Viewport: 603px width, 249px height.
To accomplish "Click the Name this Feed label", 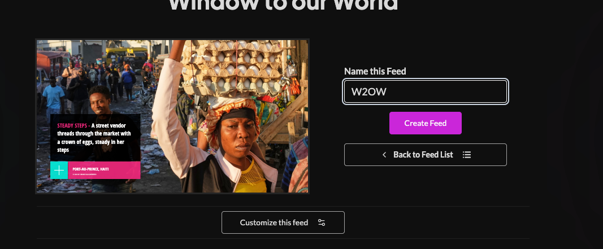I will 375,71.
